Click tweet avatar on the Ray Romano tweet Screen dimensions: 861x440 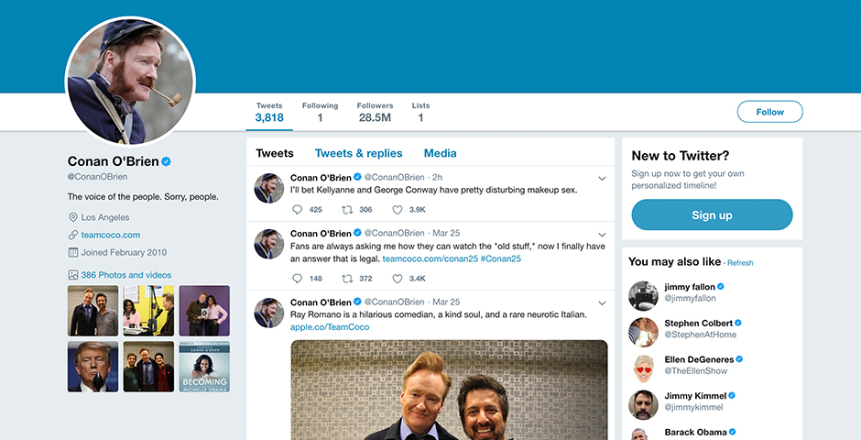tap(269, 313)
